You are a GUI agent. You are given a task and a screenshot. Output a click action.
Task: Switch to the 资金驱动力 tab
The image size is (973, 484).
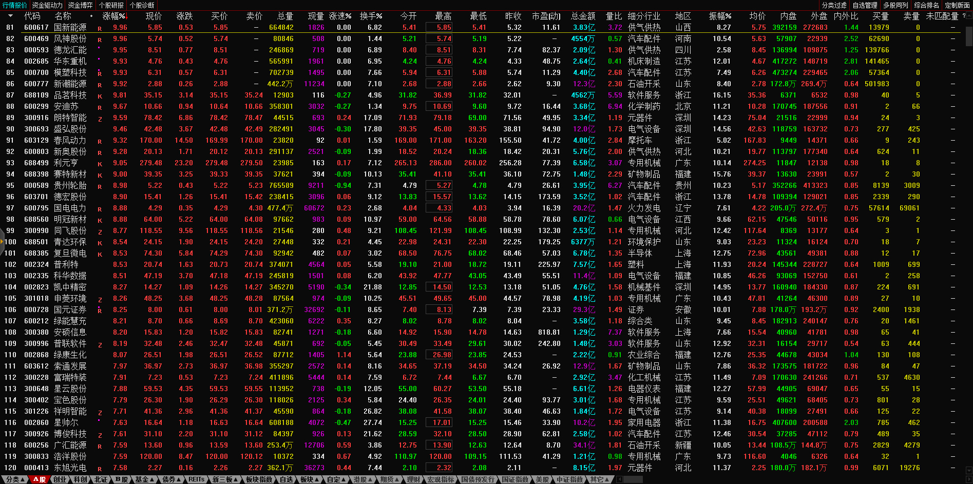[x=47, y=5]
